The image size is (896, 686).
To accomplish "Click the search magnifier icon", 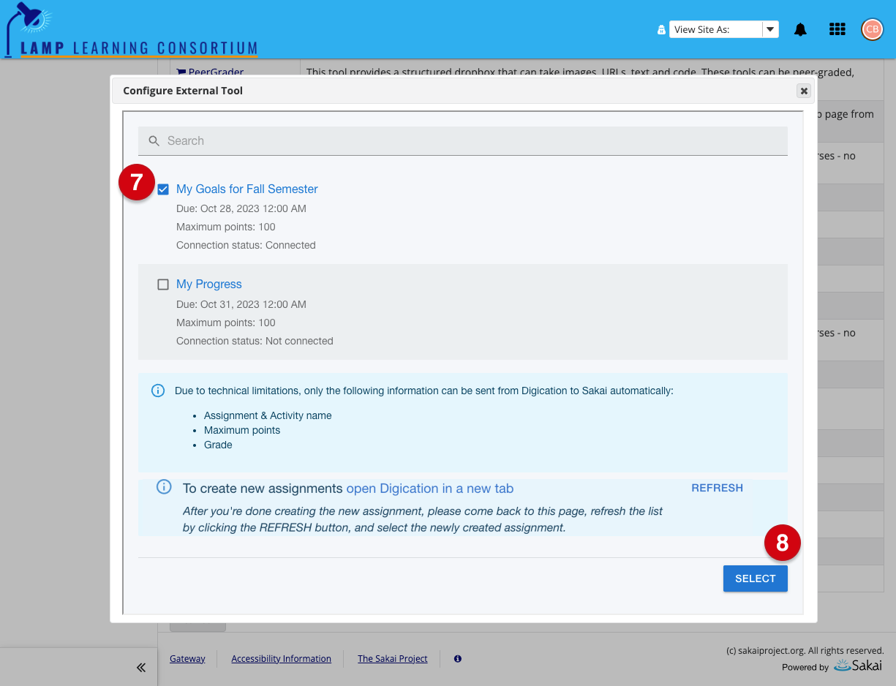I will (154, 140).
